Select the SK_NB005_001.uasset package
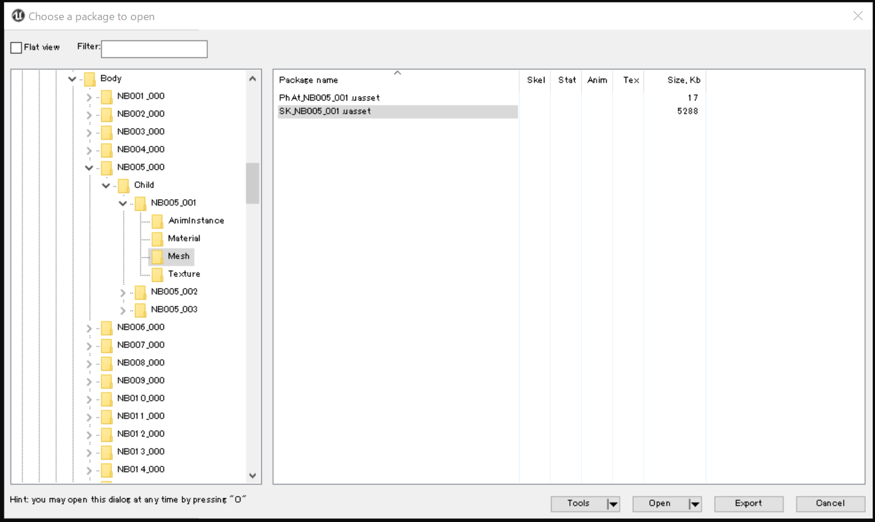The width and height of the screenshot is (875, 522). 398,111
